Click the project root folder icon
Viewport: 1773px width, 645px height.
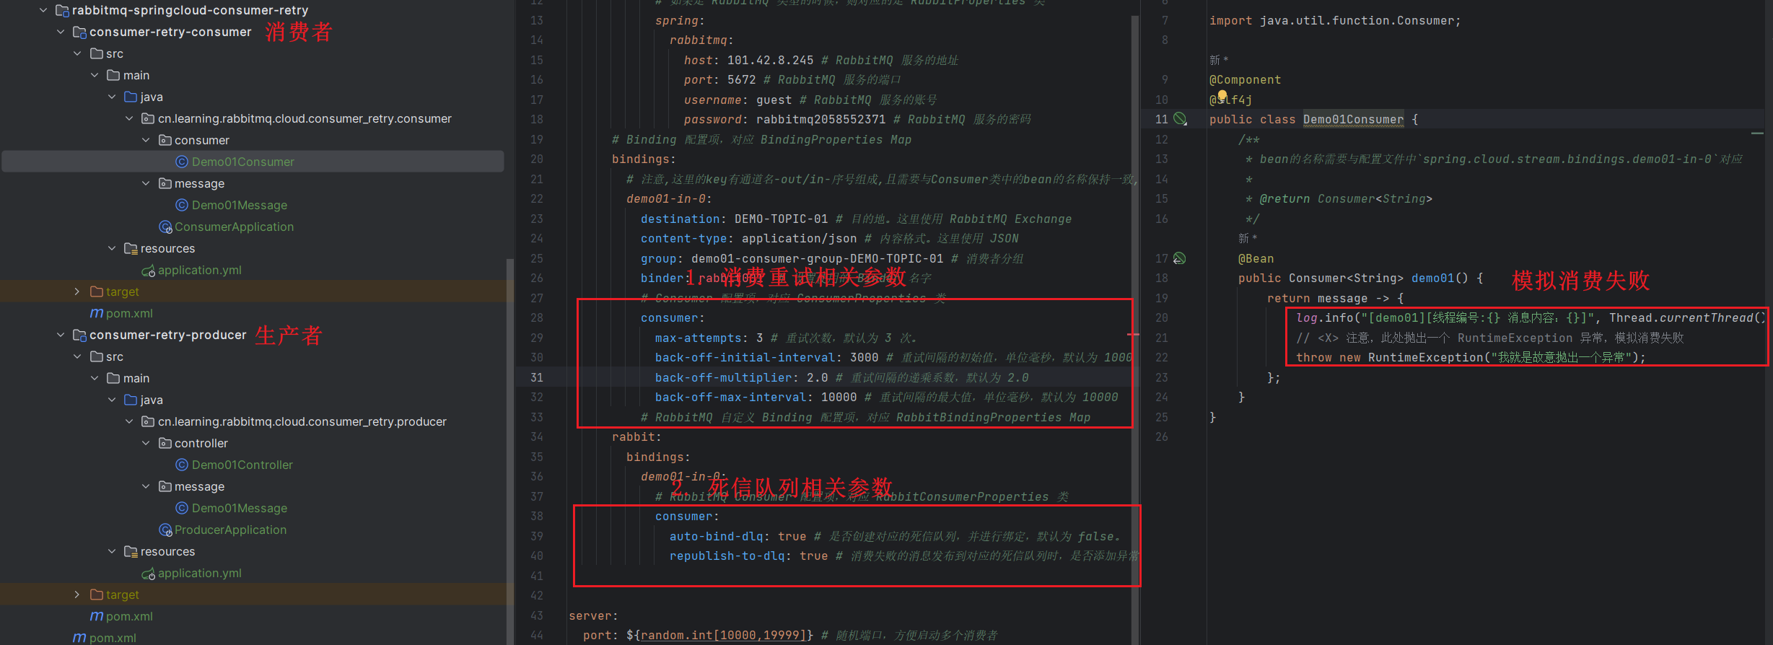point(62,10)
